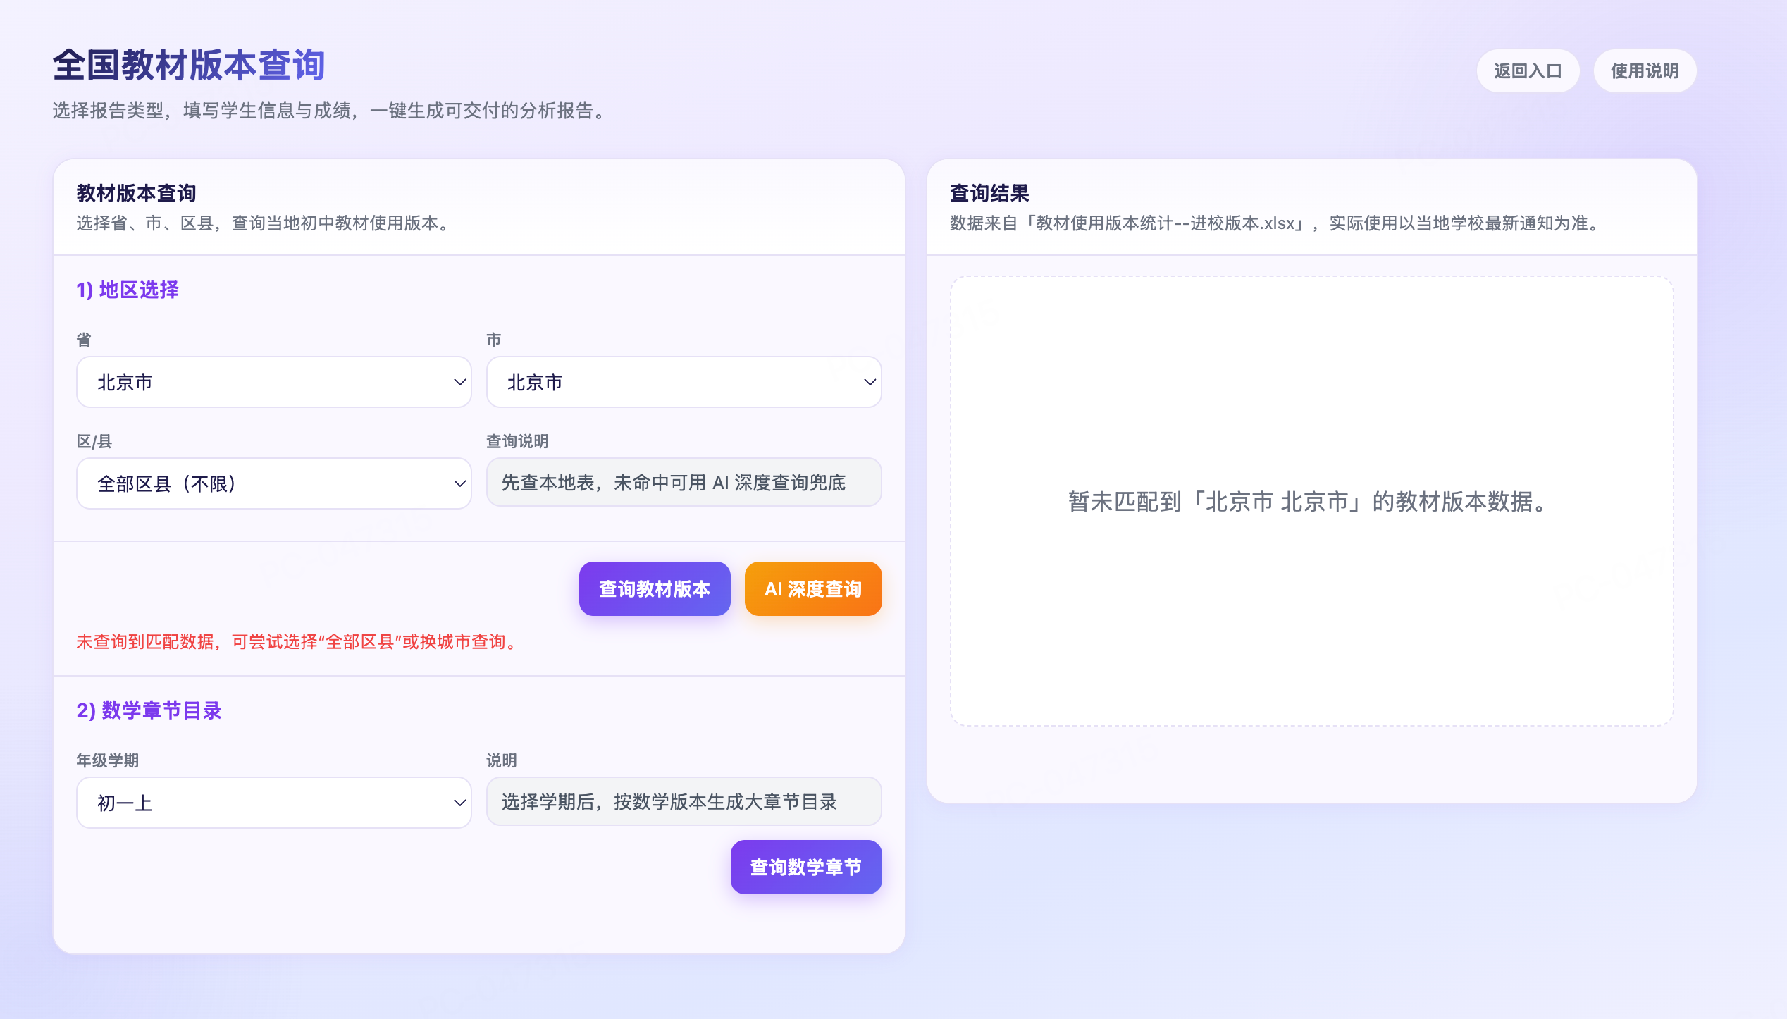Click the 查询说明 field about AI 深度查询兜底
This screenshot has width=1787, height=1019.
click(684, 482)
